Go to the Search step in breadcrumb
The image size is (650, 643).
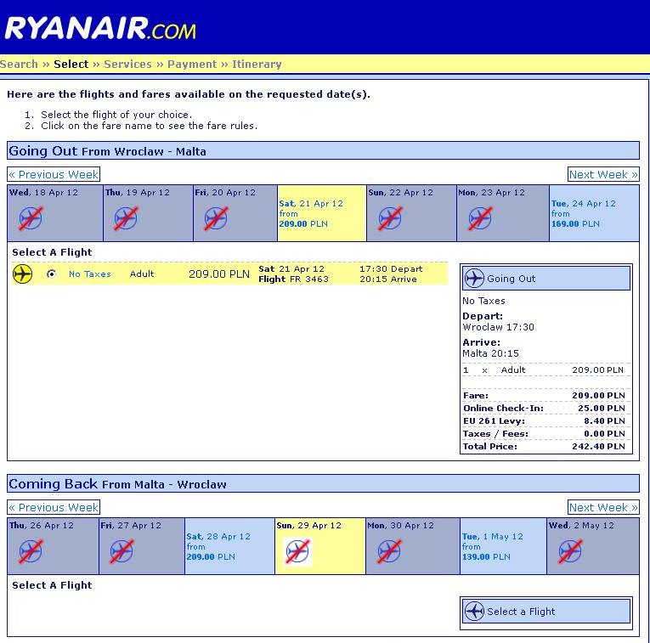pyautogui.click(x=19, y=65)
